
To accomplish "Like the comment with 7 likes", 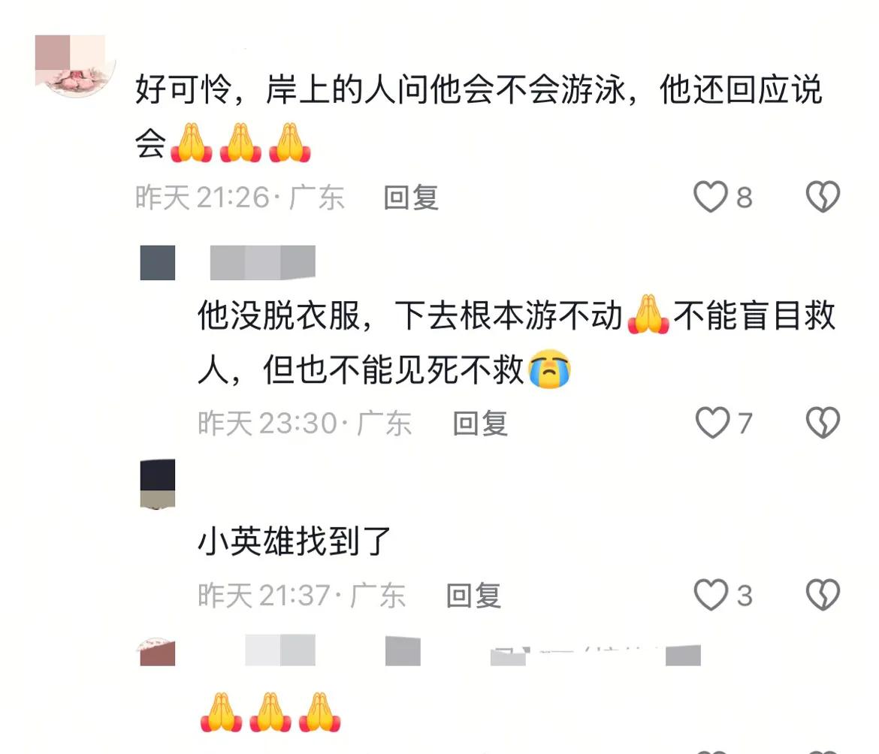I will click(712, 422).
